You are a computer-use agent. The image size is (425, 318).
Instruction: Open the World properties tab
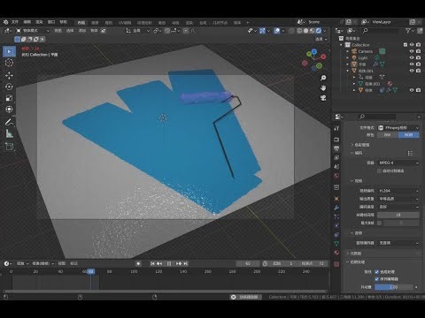pos(336,176)
